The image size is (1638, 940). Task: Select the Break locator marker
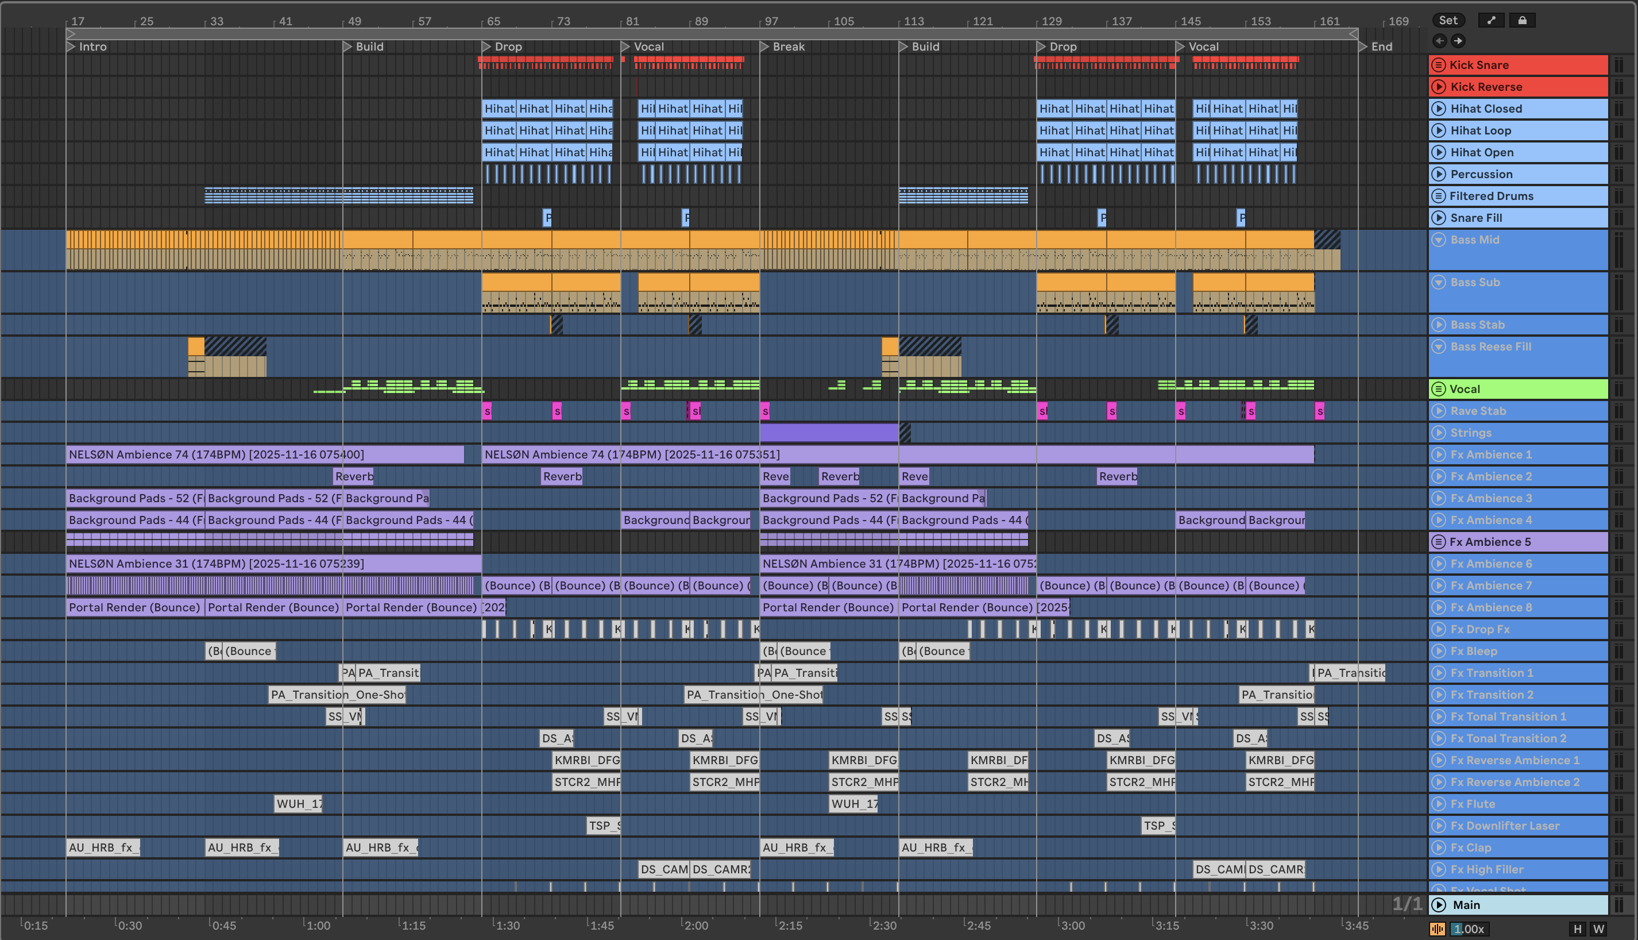coord(764,47)
